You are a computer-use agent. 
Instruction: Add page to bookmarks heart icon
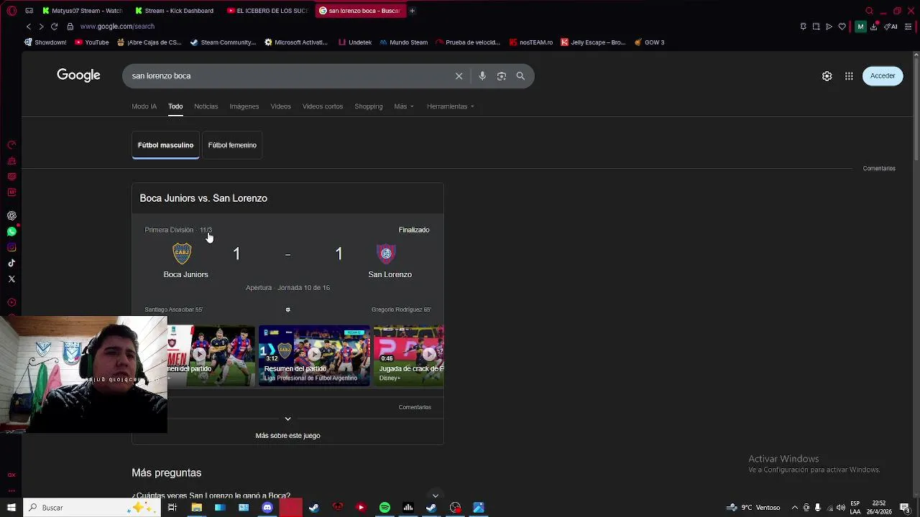[842, 27]
